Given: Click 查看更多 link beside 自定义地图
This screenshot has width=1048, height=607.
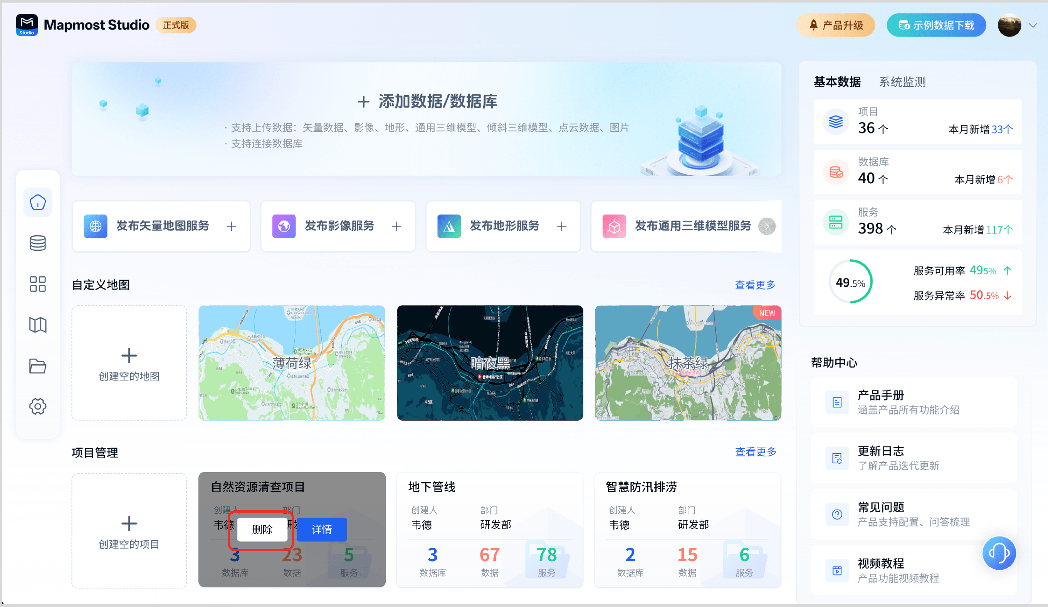Looking at the screenshot, I should point(755,285).
